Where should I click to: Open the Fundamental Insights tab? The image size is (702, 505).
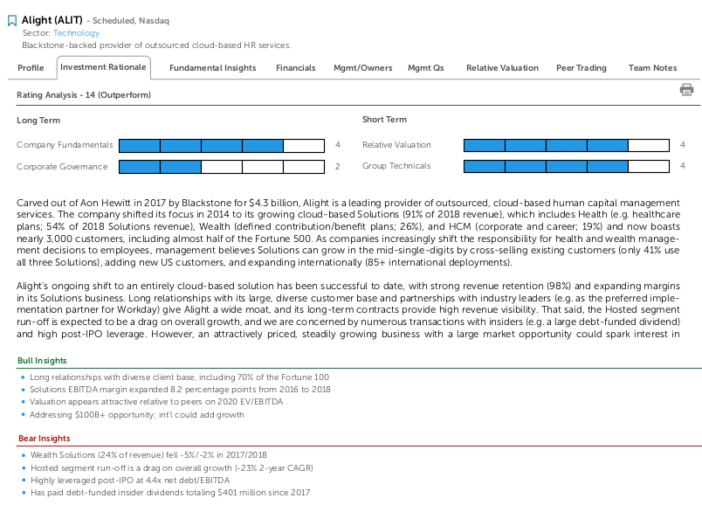213,67
